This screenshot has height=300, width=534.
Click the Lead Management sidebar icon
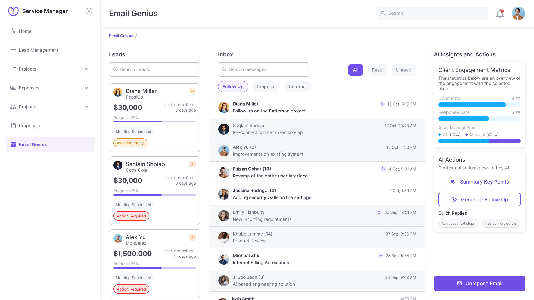pos(13,50)
